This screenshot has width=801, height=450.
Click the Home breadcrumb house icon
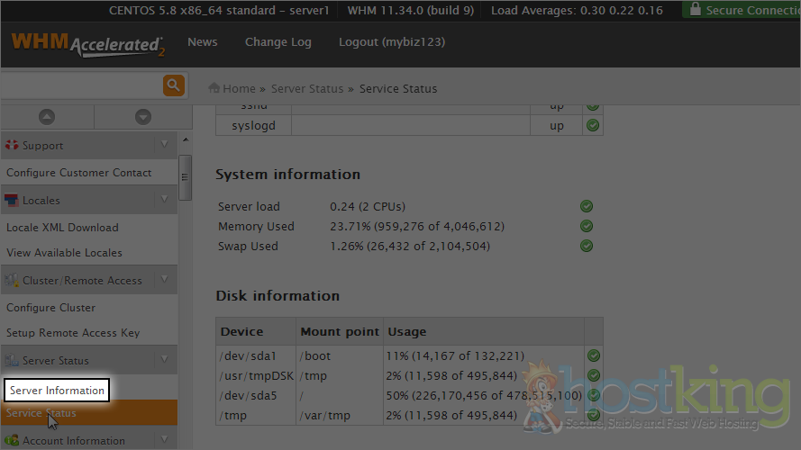tap(214, 88)
